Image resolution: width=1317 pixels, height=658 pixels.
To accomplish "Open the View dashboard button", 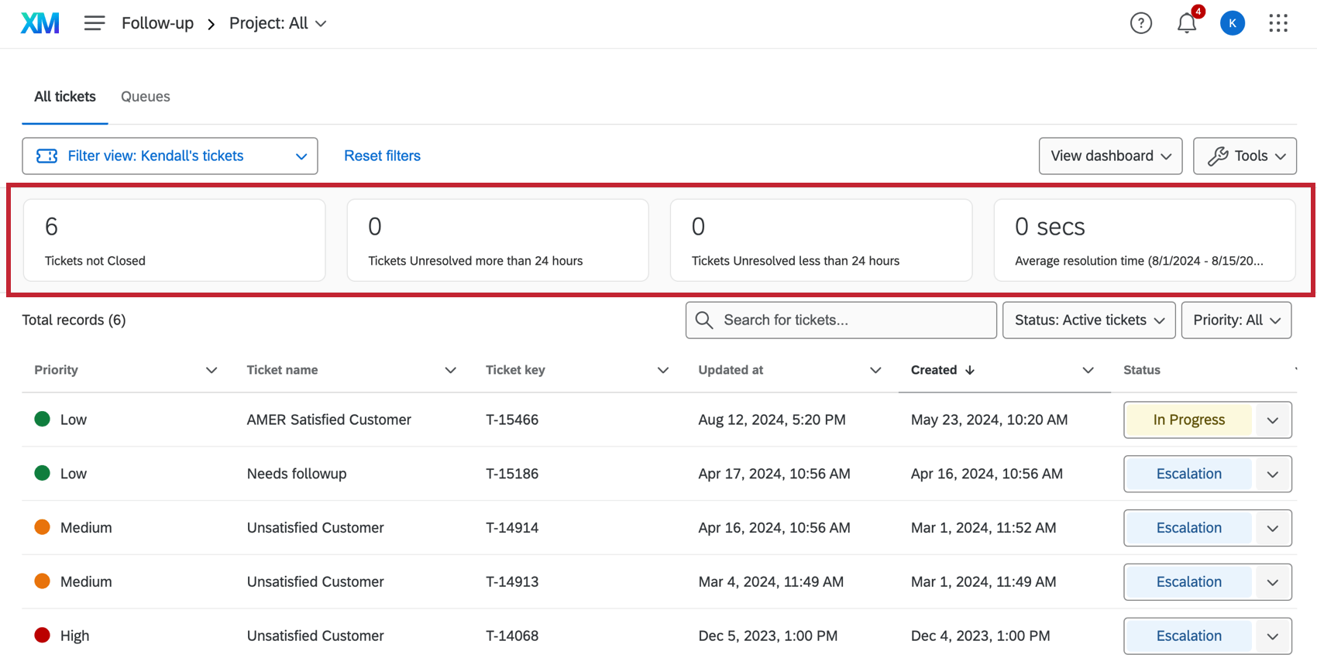I will (x=1109, y=156).
